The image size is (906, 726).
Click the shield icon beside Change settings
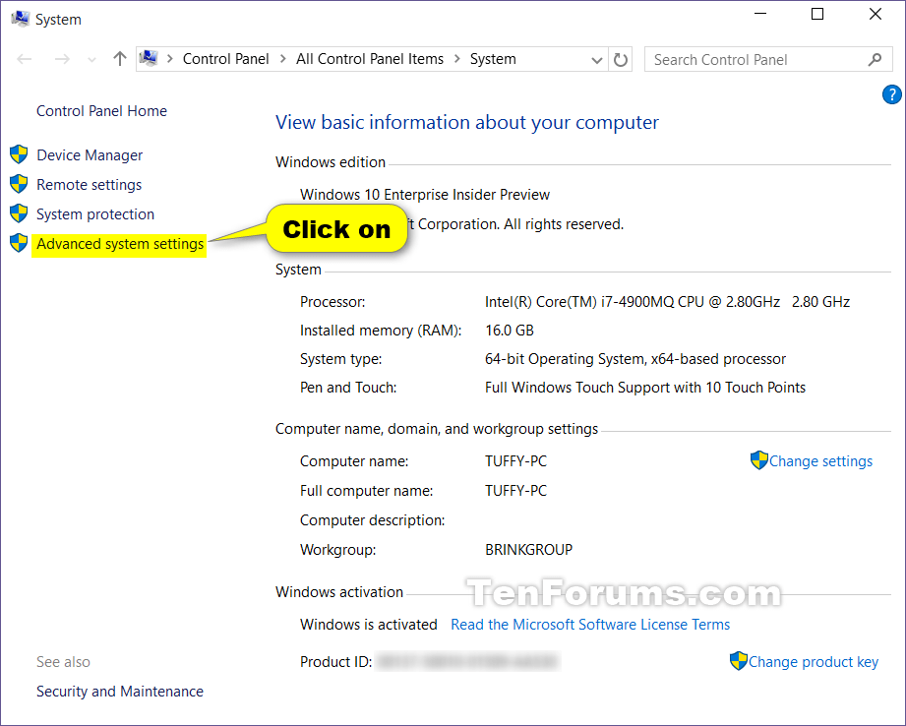758,460
